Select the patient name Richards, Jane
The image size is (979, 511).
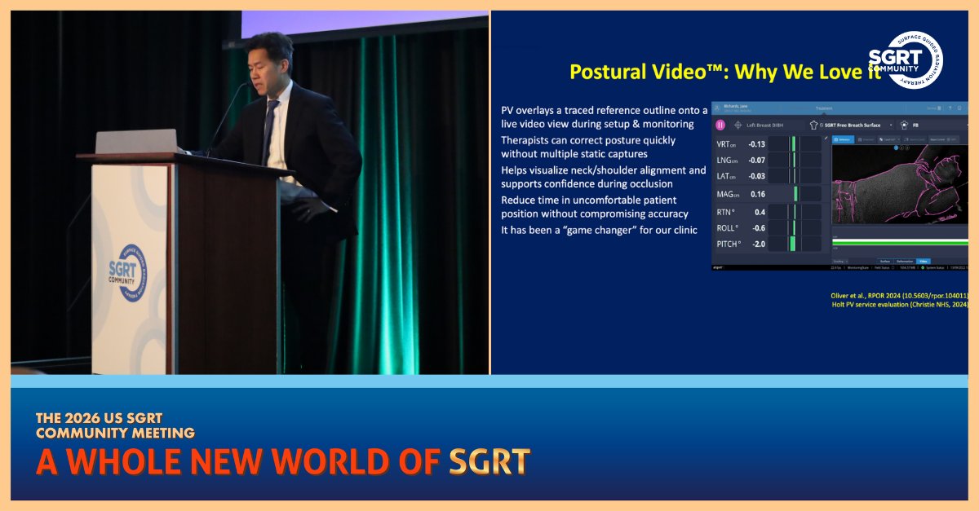coord(736,106)
